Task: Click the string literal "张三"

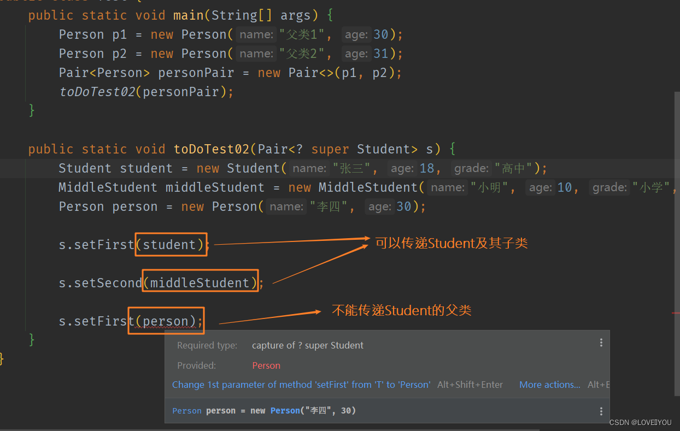Action: click(x=350, y=169)
